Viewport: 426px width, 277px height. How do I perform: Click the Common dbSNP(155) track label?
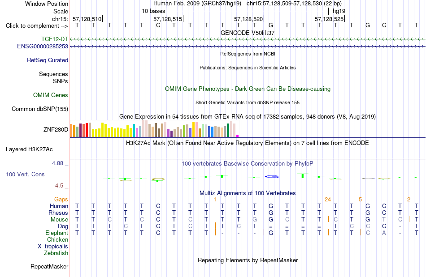[x=40, y=109]
